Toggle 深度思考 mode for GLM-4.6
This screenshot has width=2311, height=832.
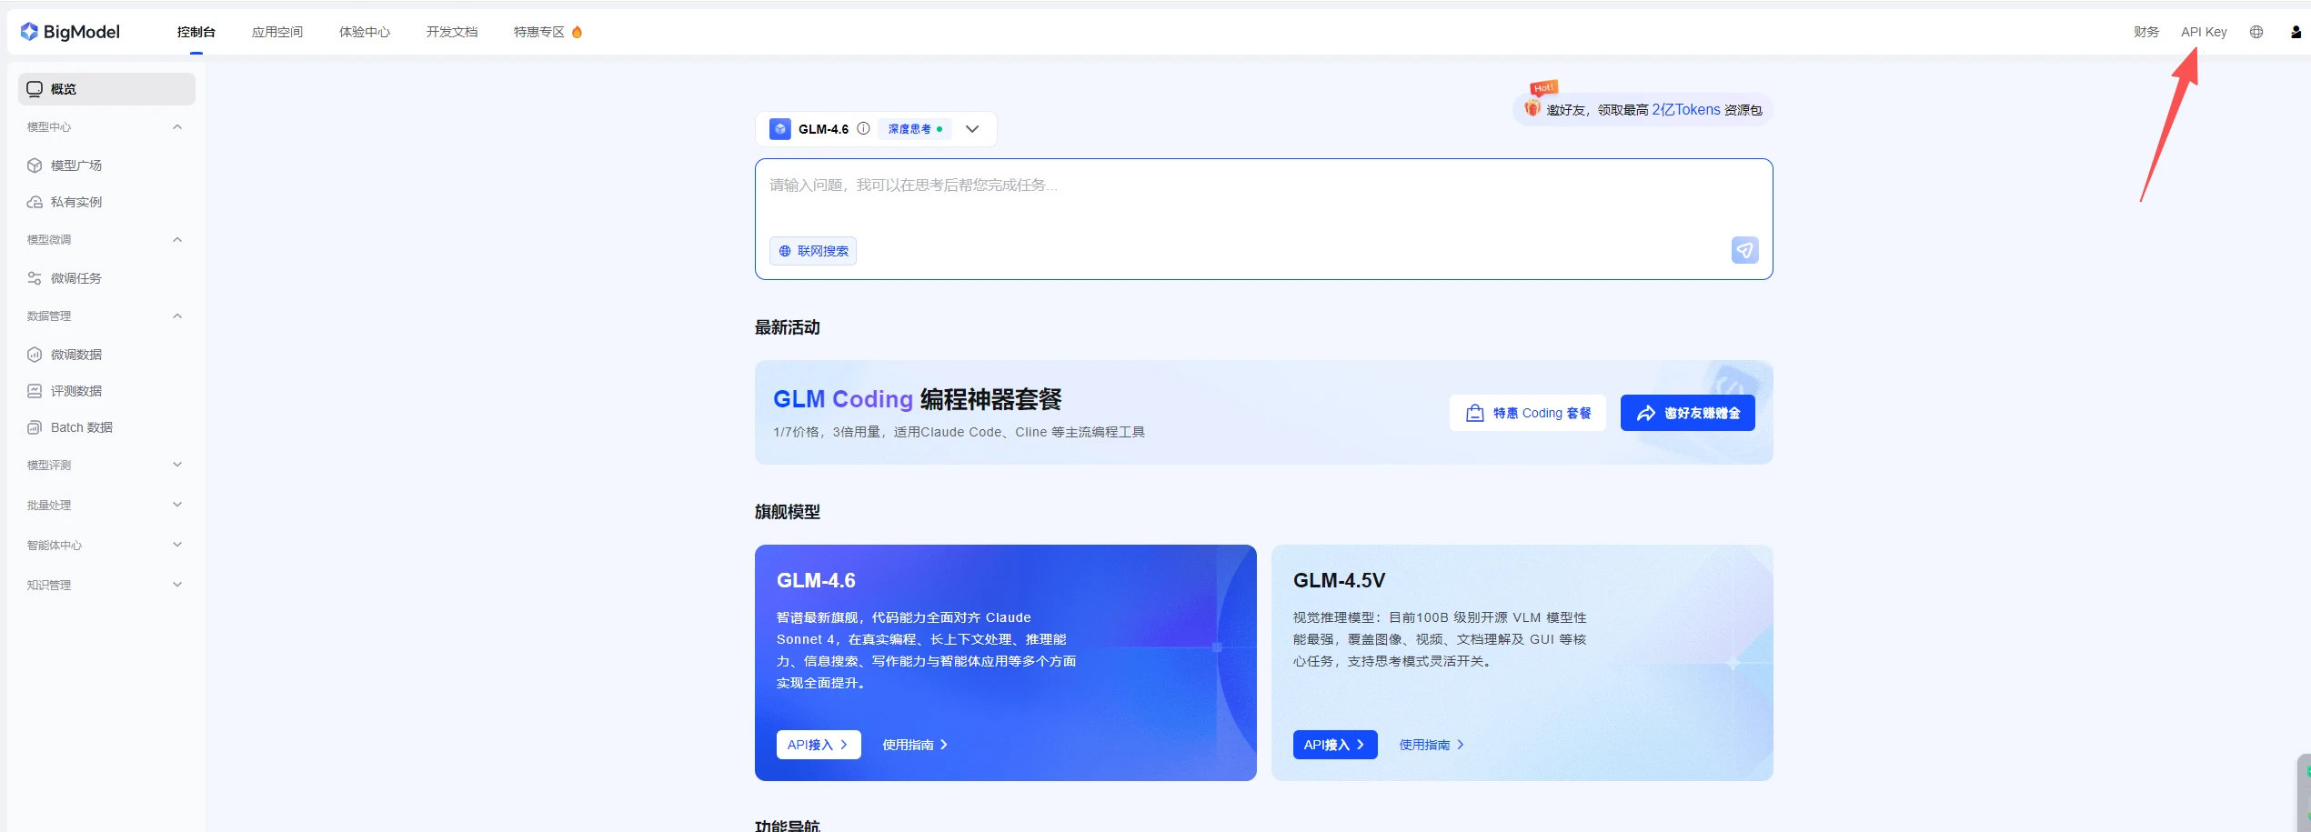[912, 128]
